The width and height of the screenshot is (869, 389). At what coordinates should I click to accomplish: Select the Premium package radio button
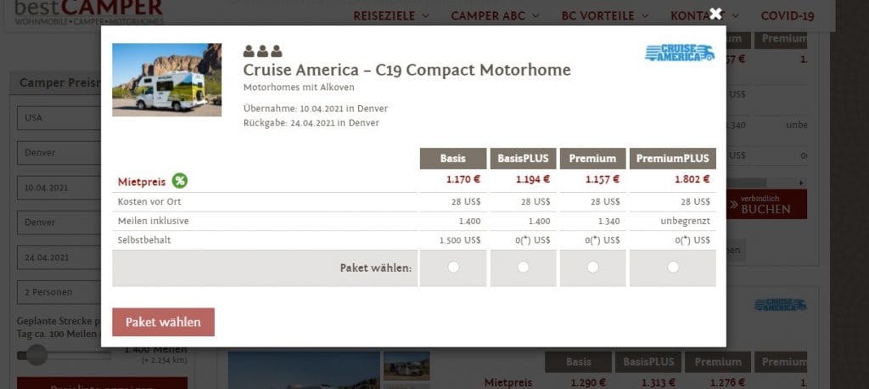pyautogui.click(x=592, y=268)
